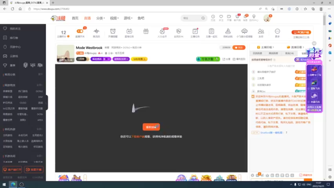Switch to the 贵宾(14) tab

tap(289, 53)
